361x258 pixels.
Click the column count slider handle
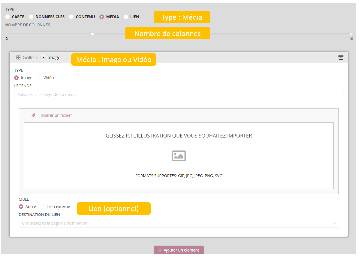click(x=93, y=34)
